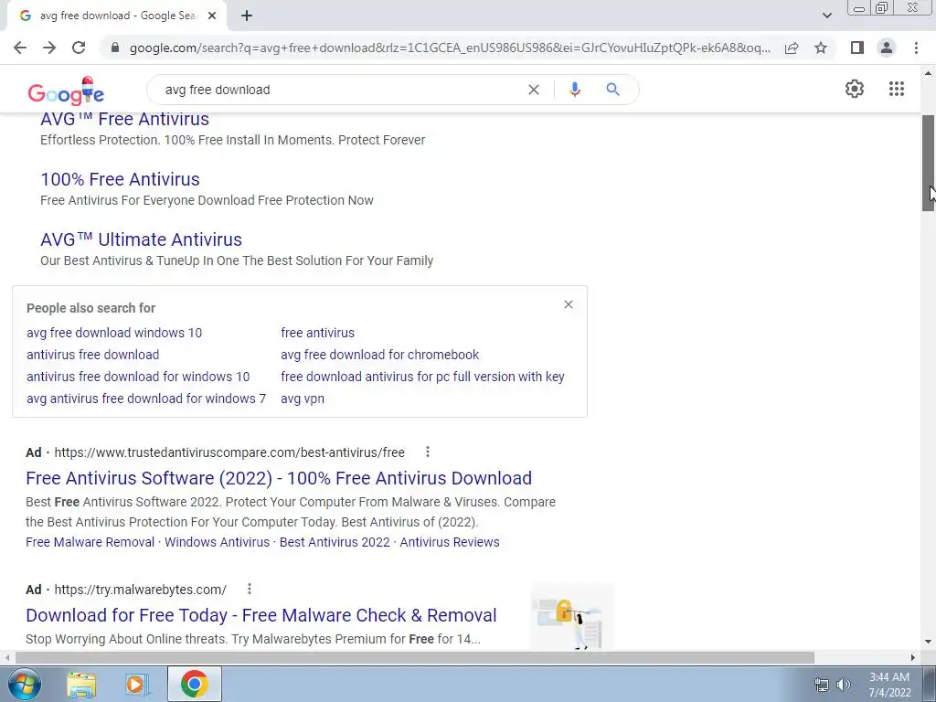Open Chrome's three-dot menu
936x702 pixels.
click(916, 48)
